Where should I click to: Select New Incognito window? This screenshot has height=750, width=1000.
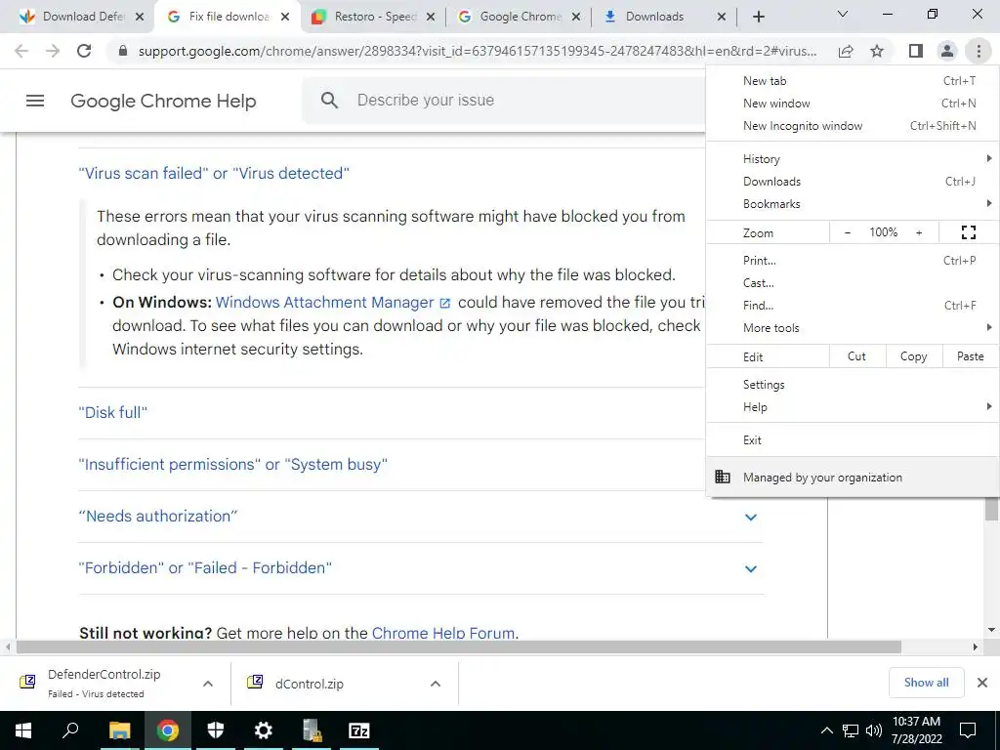pyautogui.click(x=853, y=126)
